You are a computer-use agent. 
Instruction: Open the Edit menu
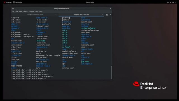point(17,12)
